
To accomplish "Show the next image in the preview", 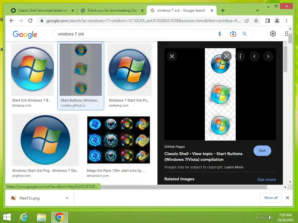I will (x=268, y=56).
